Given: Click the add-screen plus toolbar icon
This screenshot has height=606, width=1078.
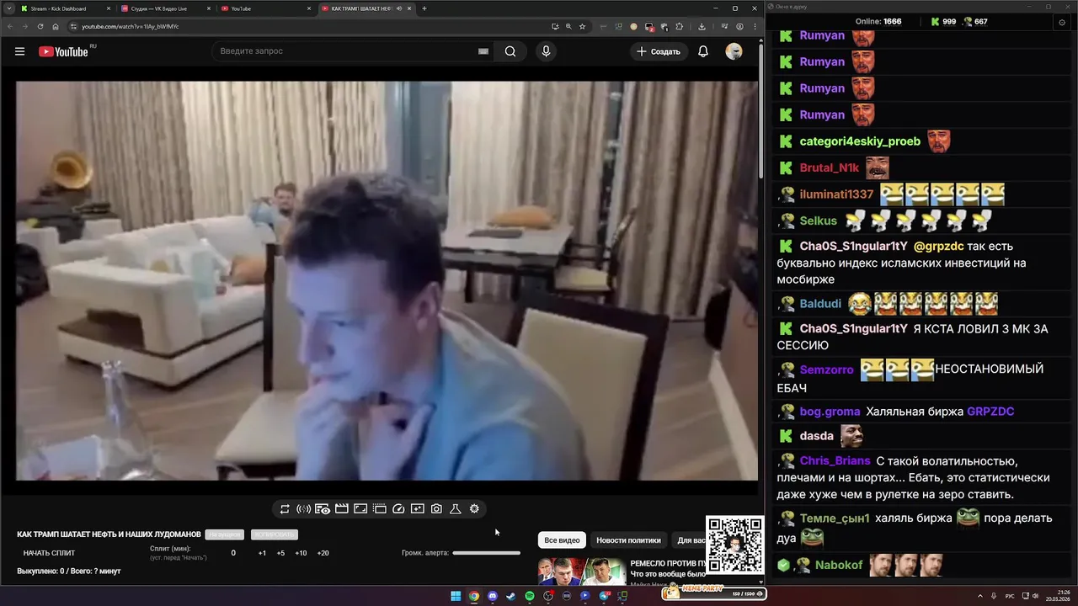Looking at the screenshot, I should click(418, 509).
